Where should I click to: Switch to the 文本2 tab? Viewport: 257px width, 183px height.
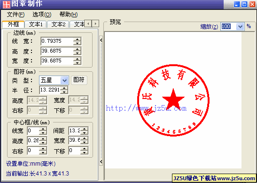[x=58, y=24]
